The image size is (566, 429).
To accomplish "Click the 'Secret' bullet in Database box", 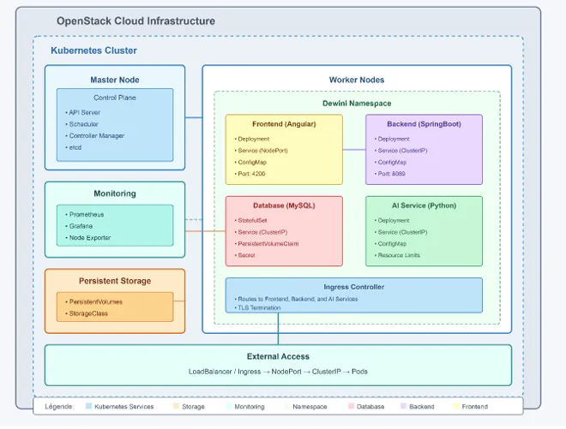I will [244, 255].
